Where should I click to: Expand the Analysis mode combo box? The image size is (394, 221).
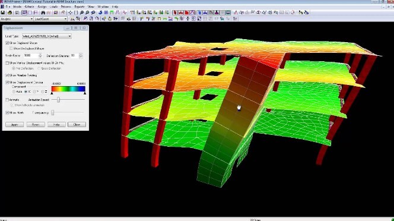[17, 19]
